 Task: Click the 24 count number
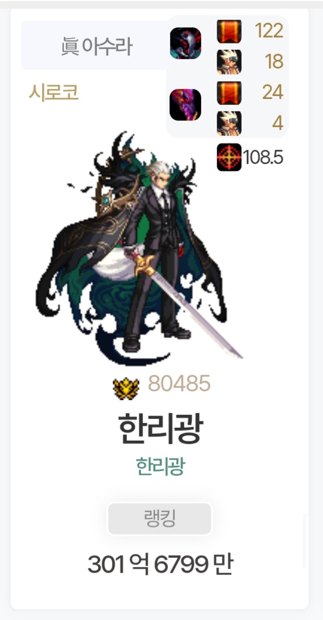point(273,92)
